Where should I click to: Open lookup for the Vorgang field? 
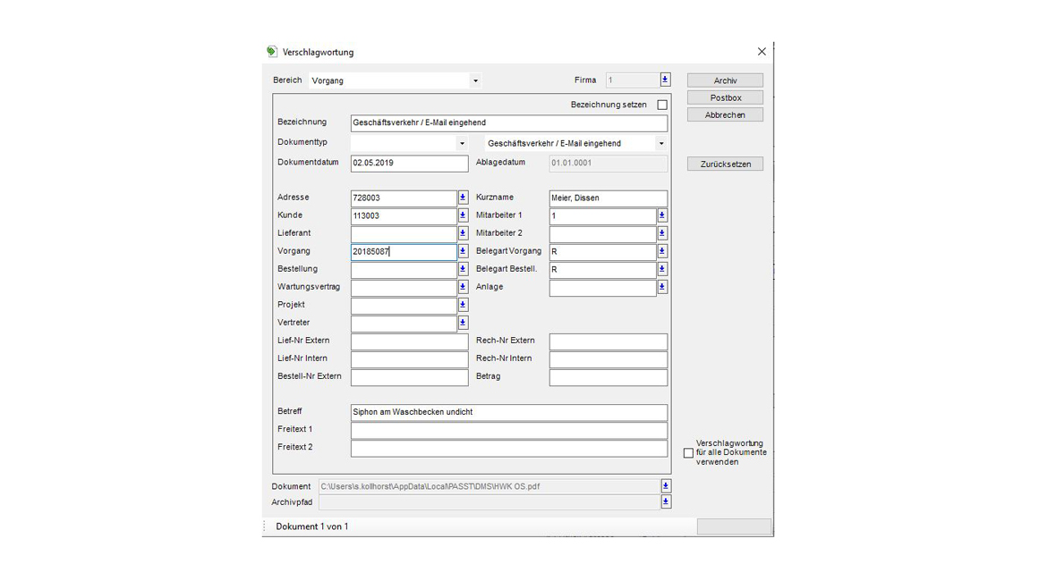(x=463, y=251)
